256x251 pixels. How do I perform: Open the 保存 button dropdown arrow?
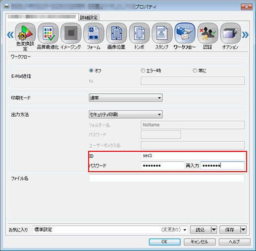pyautogui.click(x=243, y=230)
